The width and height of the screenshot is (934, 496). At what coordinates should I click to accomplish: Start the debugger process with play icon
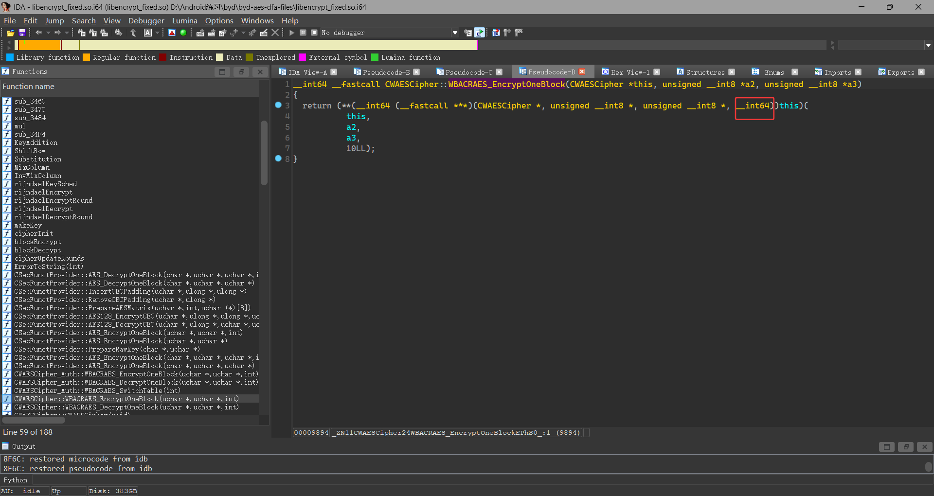click(x=291, y=33)
